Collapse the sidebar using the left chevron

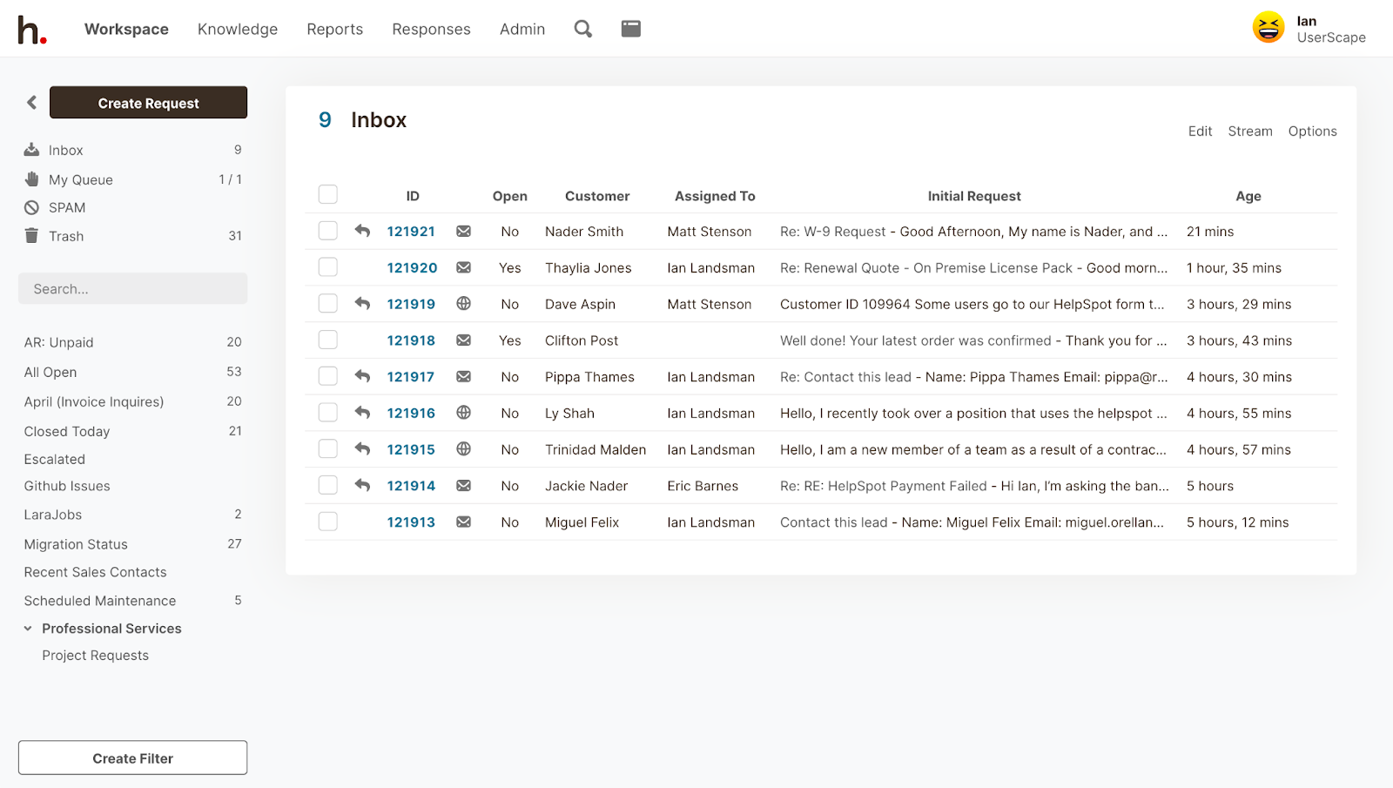click(30, 102)
